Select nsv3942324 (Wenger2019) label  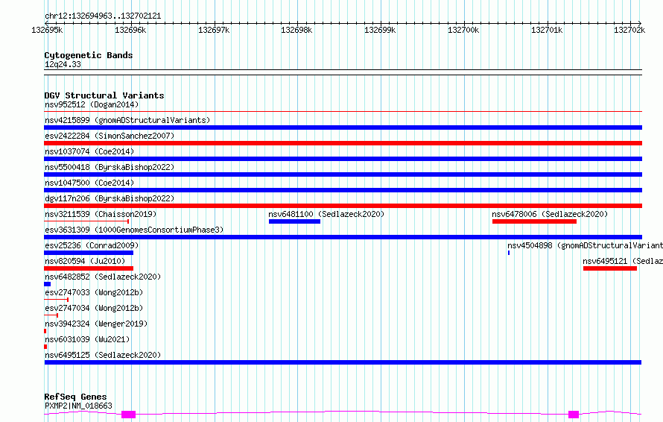click(x=96, y=324)
